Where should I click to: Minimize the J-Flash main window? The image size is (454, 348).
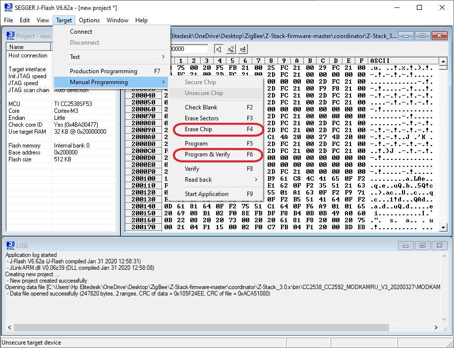[397, 8]
